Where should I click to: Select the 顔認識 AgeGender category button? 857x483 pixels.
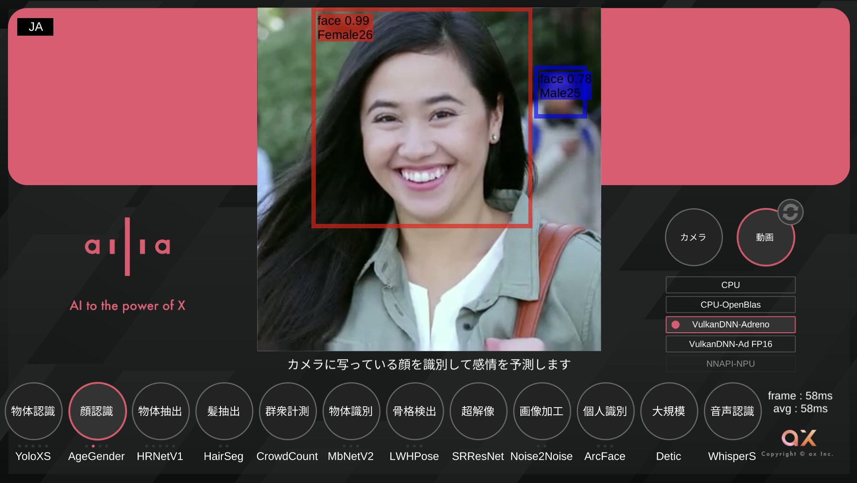pyautogui.click(x=97, y=411)
